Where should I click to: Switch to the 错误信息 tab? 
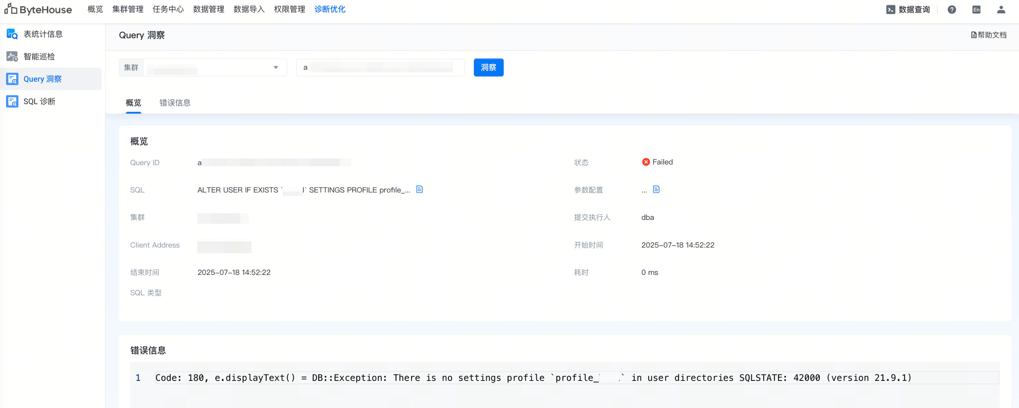tap(175, 103)
